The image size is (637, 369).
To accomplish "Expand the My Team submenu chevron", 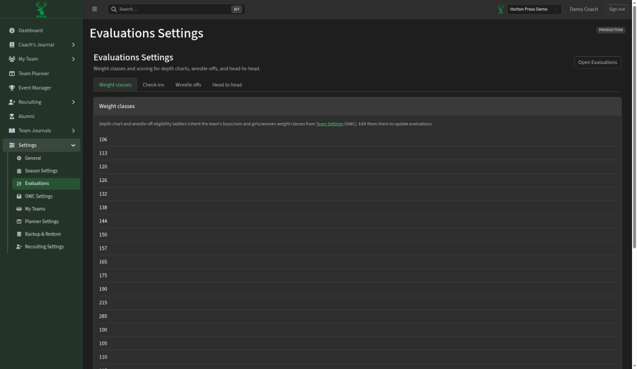I will pyautogui.click(x=73, y=59).
